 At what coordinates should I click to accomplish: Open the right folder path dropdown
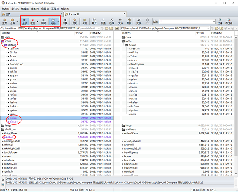pyautogui.click(x=208, y=28)
